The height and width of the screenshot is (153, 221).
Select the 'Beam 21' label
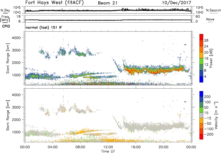tap(108, 3)
